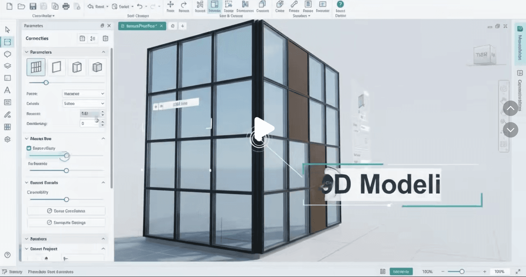526x277 pixels.
Task: Zoom in with status bar plus button
Action: pyautogui.click(x=484, y=272)
